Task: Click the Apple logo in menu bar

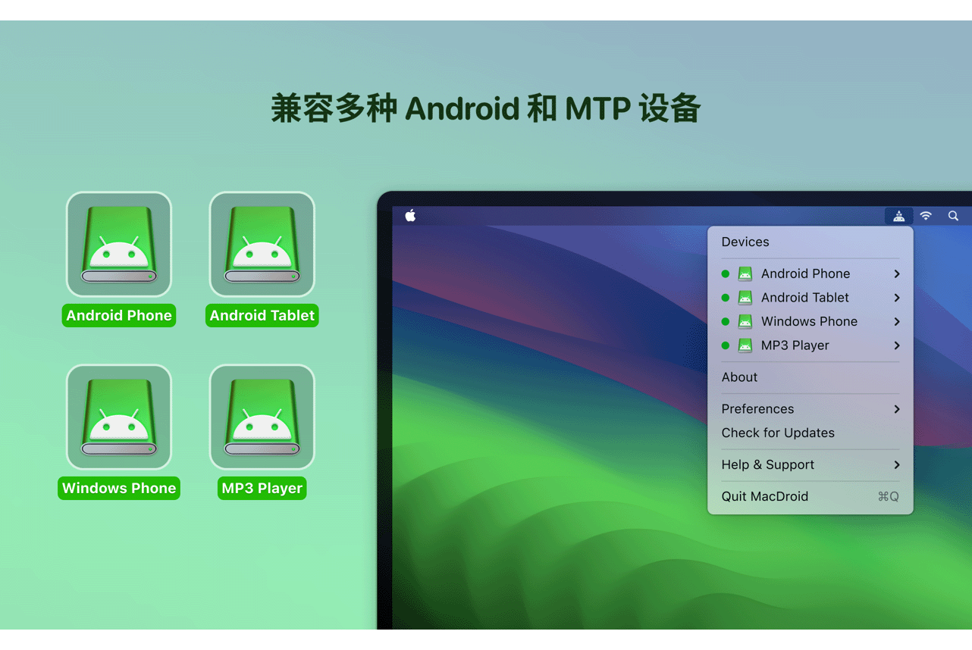Action: [410, 216]
